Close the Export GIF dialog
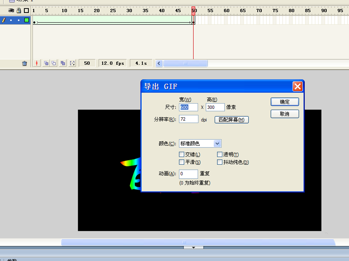The width and height of the screenshot is (349, 261). pyautogui.click(x=298, y=86)
